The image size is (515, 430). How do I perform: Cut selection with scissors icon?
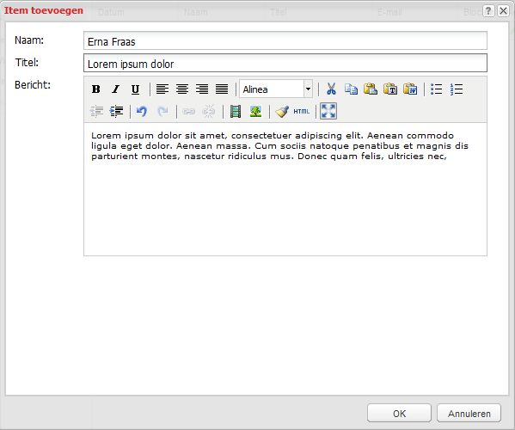pyautogui.click(x=331, y=89)
